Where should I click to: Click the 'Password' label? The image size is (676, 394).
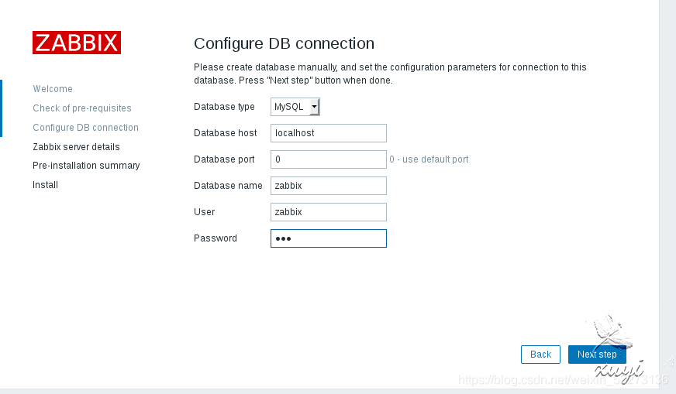(216, 238)
